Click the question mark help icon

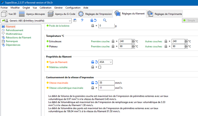click(82, 20)
